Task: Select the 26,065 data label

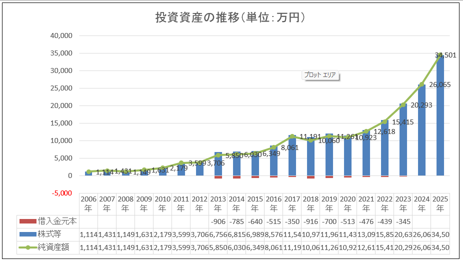Action: pos(440,85)
